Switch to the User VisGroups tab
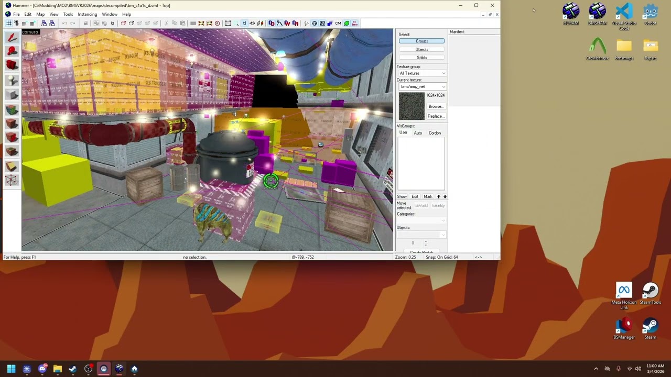 403,132
